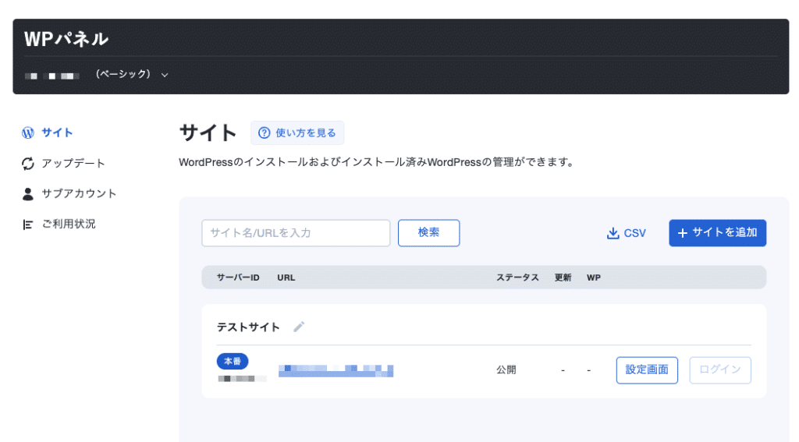
Task: Click the URL column header
Action: 286,278
